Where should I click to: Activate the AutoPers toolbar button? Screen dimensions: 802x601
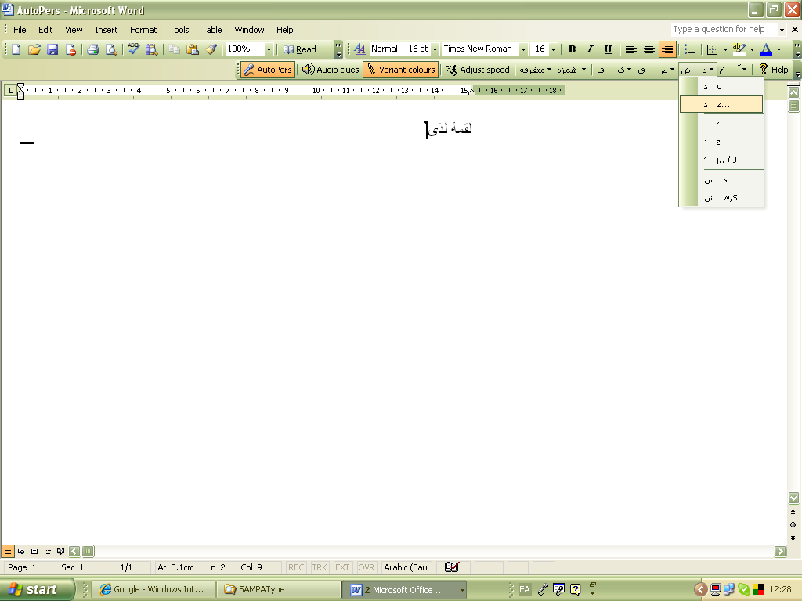[266, 69]
